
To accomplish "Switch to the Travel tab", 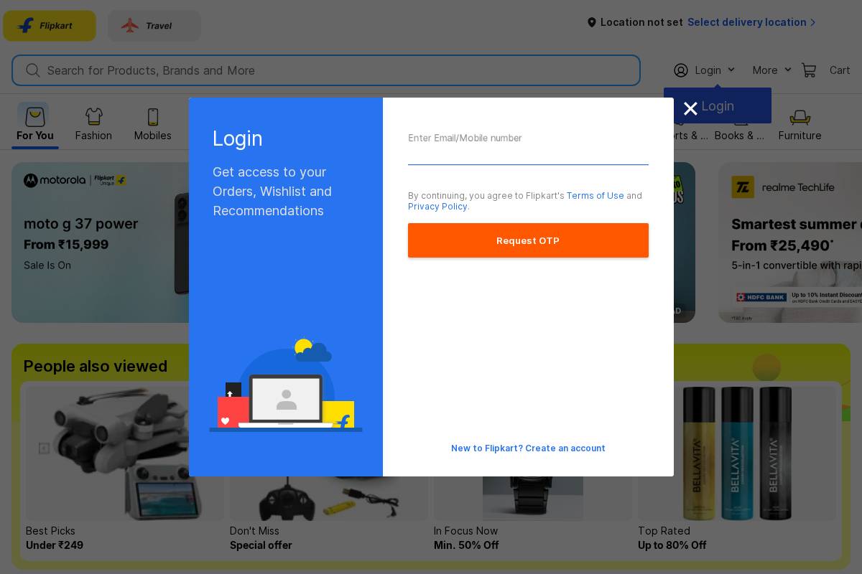I will [154, 26].
